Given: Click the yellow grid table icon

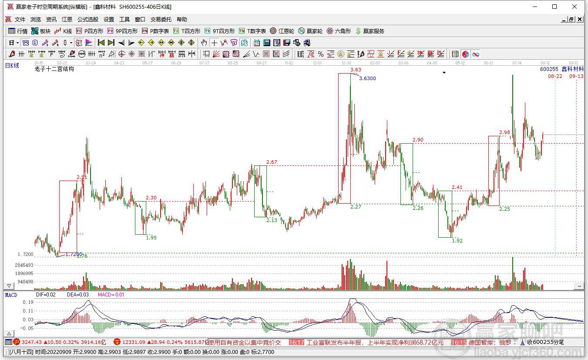Looking at the screenshot, I should (455, 54).
